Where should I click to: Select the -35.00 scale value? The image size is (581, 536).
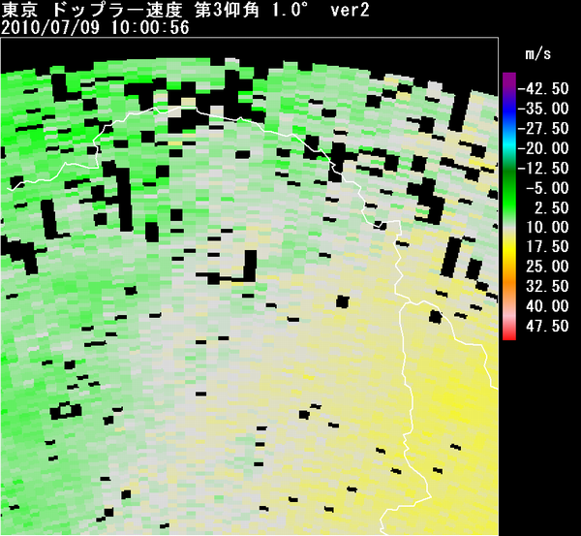[x=544, y=109]
